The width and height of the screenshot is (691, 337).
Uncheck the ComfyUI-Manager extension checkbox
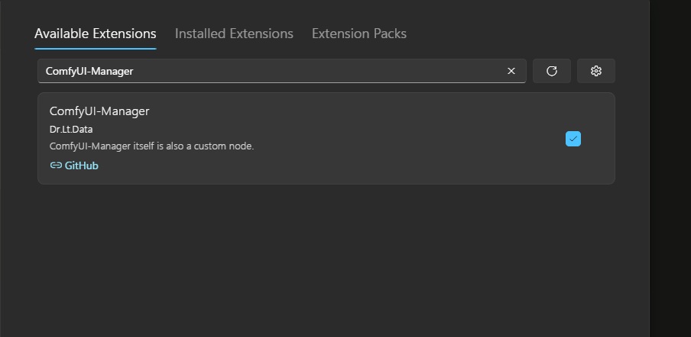[x=573, y=139]
